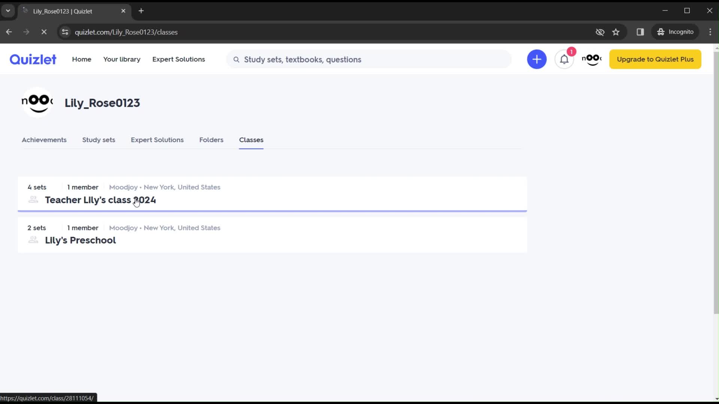Screen dimensions: 719x404
Task: Click '4 sets' label
Action: click(x=37, y=187)
